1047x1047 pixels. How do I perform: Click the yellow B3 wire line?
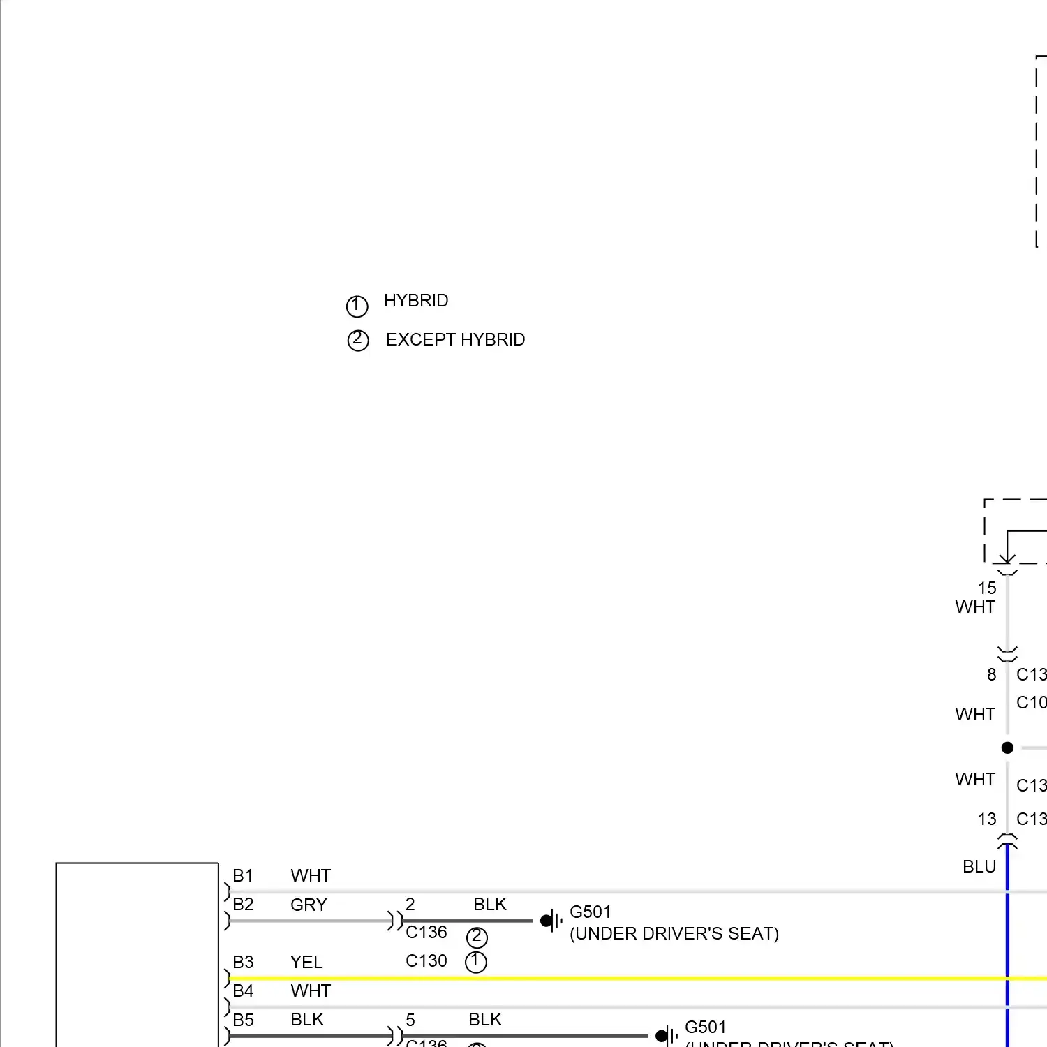pos(638,979)
